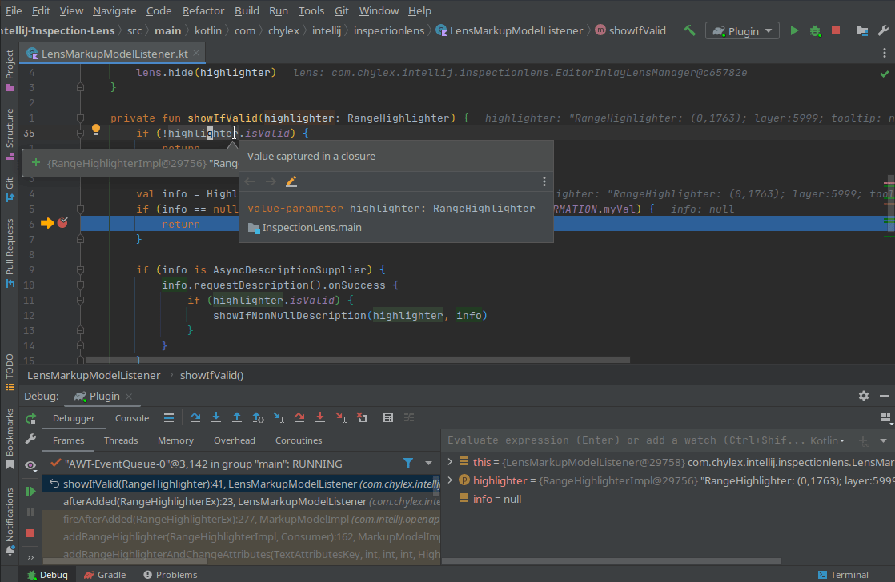Viewport: 895px width, 582px height.
Task: Pause the executing program
Action: [30, 512]
